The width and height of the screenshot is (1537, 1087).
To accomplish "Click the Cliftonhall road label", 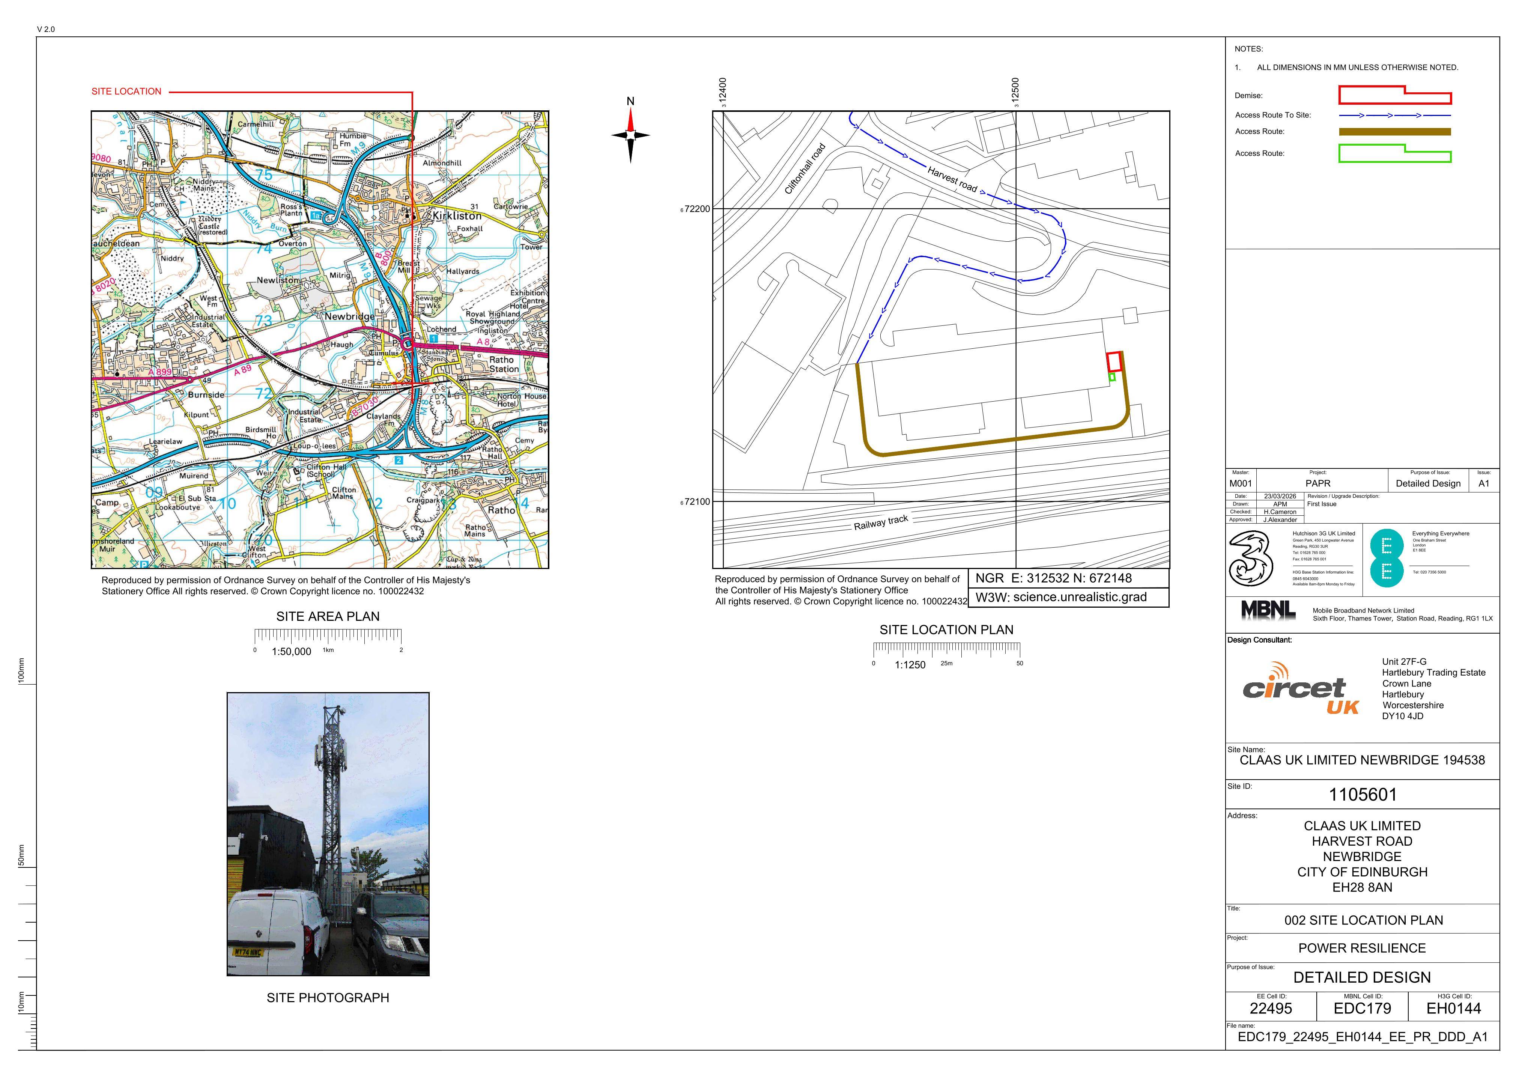I will point(805,169).
